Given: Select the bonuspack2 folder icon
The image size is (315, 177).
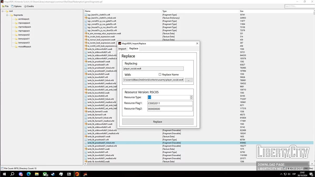Looking at the screenshot, I should [16, 35].
